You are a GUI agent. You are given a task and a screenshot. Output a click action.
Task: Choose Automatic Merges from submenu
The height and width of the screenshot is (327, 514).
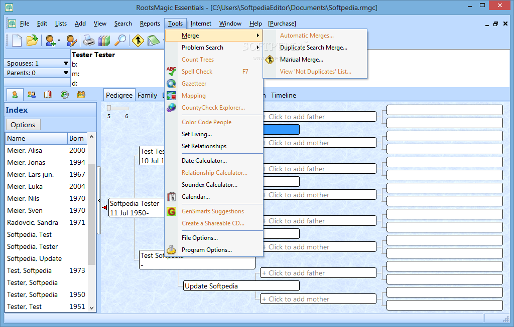[x=307, y=36]
